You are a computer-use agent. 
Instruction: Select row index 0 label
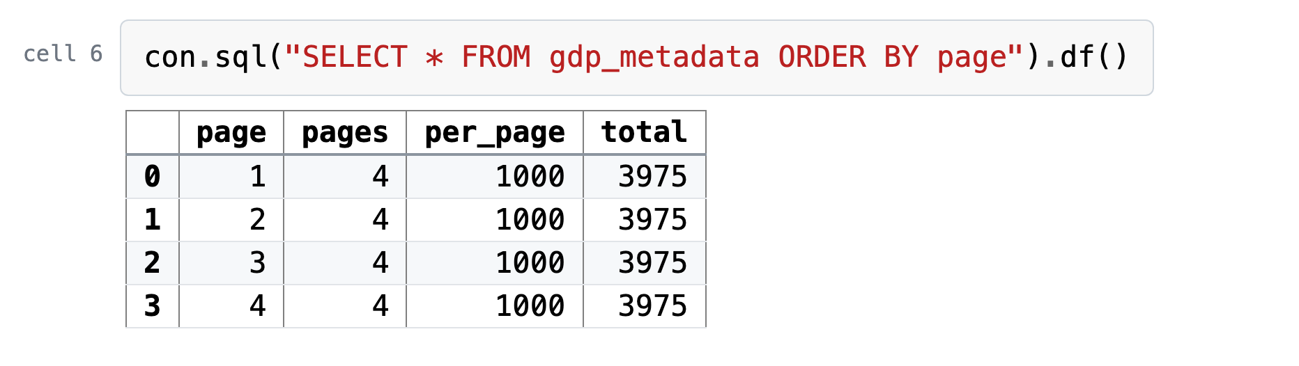153,177
